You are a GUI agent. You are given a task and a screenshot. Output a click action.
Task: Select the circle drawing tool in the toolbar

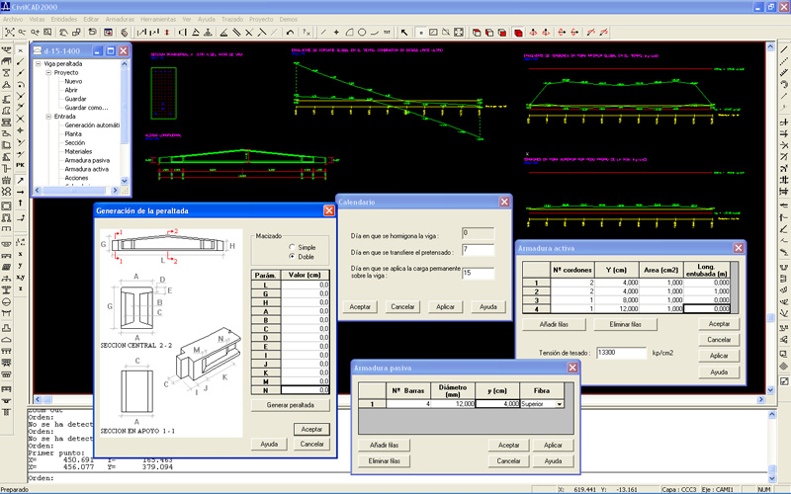pos(362,33)
